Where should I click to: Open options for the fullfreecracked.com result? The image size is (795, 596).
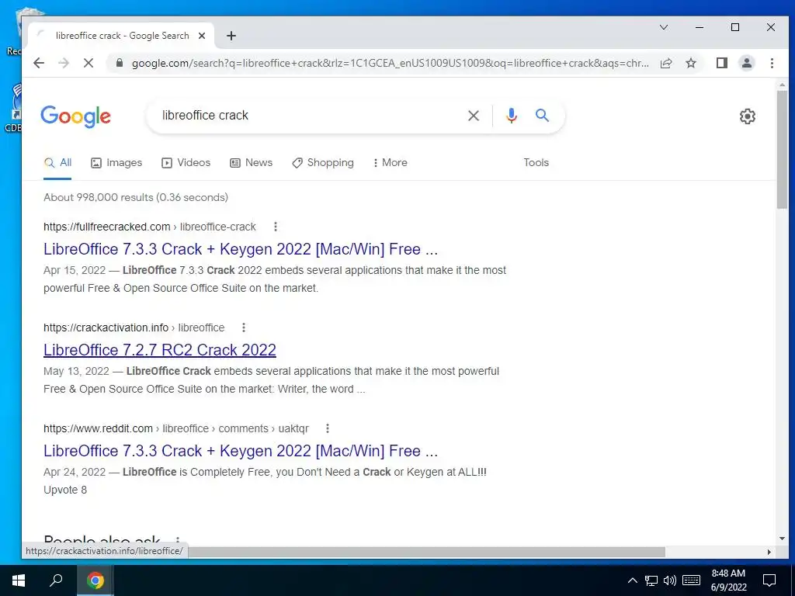tap(276, 227)
